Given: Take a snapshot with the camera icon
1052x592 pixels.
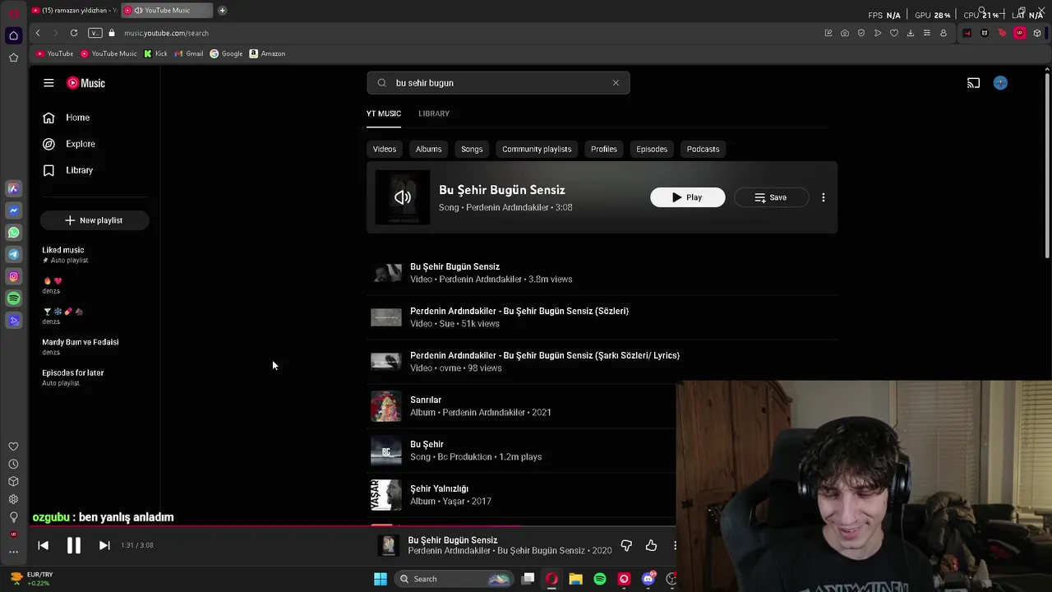Looking at the screenshot, I should tap(845, 33).
